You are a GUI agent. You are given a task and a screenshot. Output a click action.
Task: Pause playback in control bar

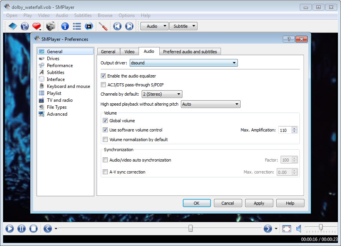[21, 229]
